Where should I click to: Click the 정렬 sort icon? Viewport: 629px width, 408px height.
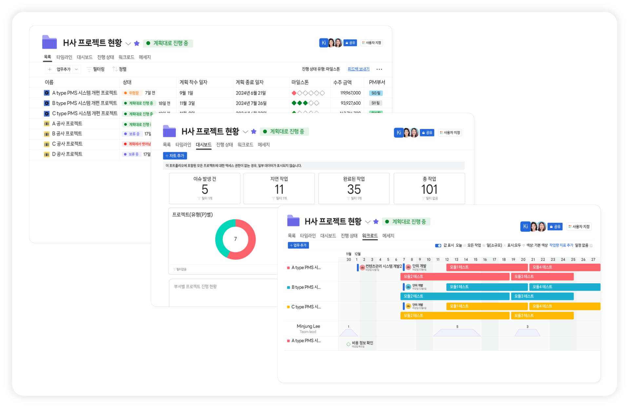coord(115,69)
